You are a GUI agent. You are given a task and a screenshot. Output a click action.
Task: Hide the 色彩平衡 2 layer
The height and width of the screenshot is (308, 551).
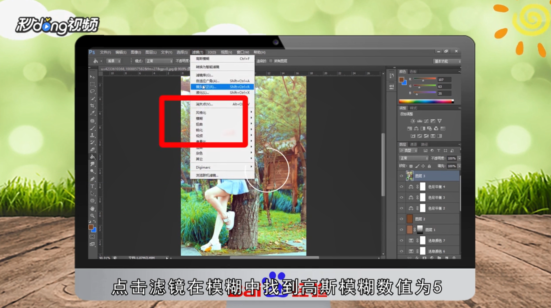(x=401, y=208)
